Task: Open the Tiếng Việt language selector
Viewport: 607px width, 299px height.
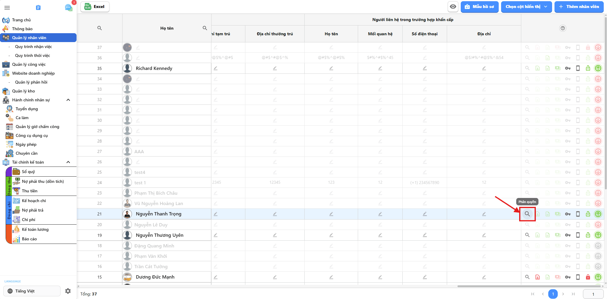Action: click(32, 291)
